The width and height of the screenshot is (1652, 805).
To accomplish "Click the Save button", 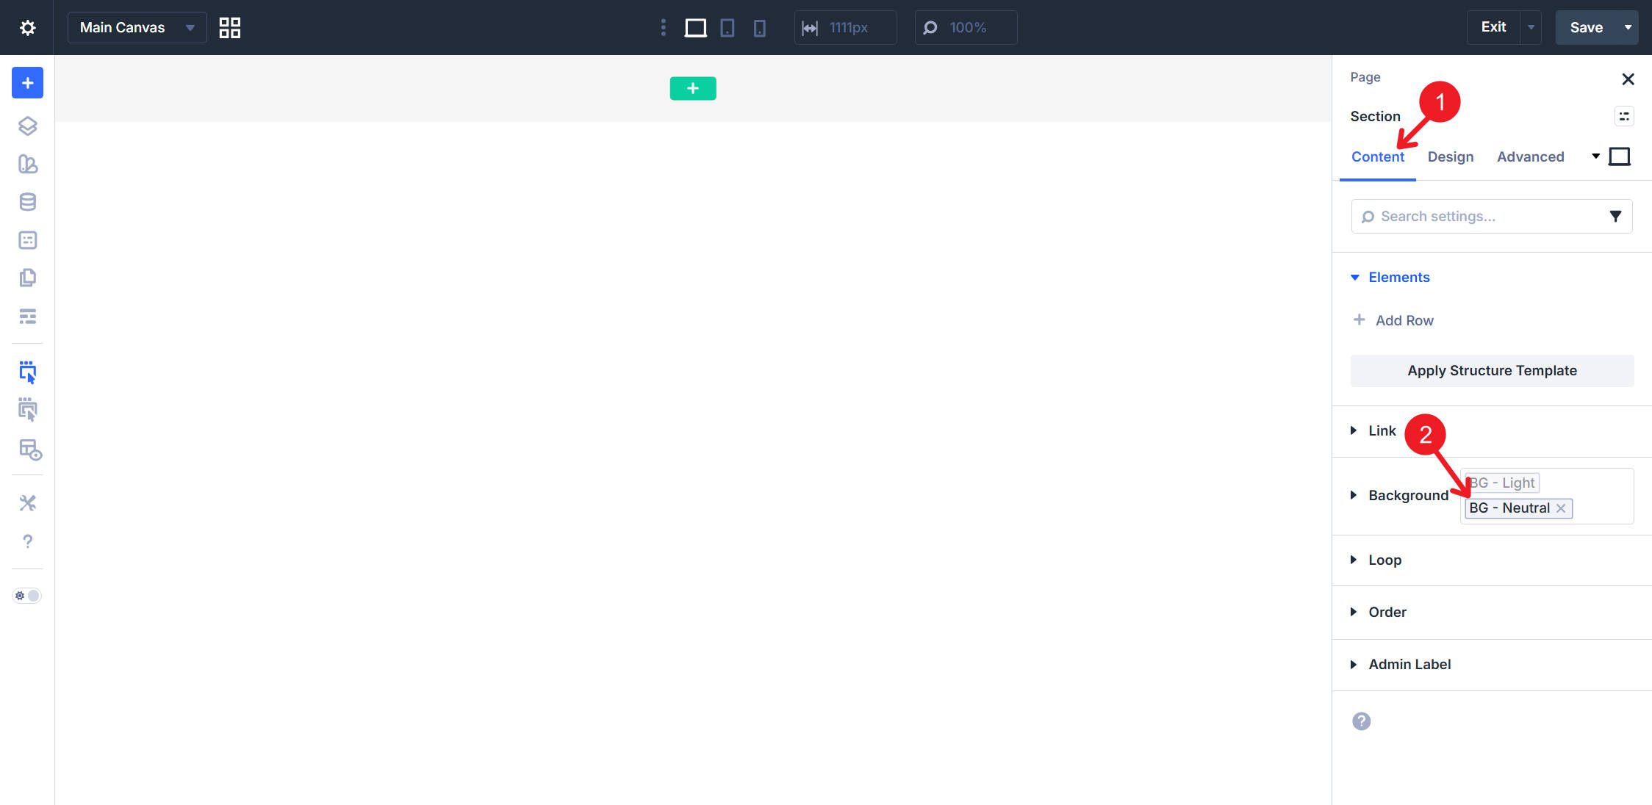I will [x=1587, y=26].
